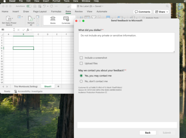Select No, don't contact me
The height and width of the screenshot is (138, 186).
[x=81, y=81]
